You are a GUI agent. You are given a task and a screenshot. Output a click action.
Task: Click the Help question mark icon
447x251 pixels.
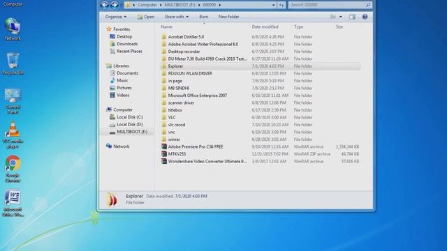(365, 17)
